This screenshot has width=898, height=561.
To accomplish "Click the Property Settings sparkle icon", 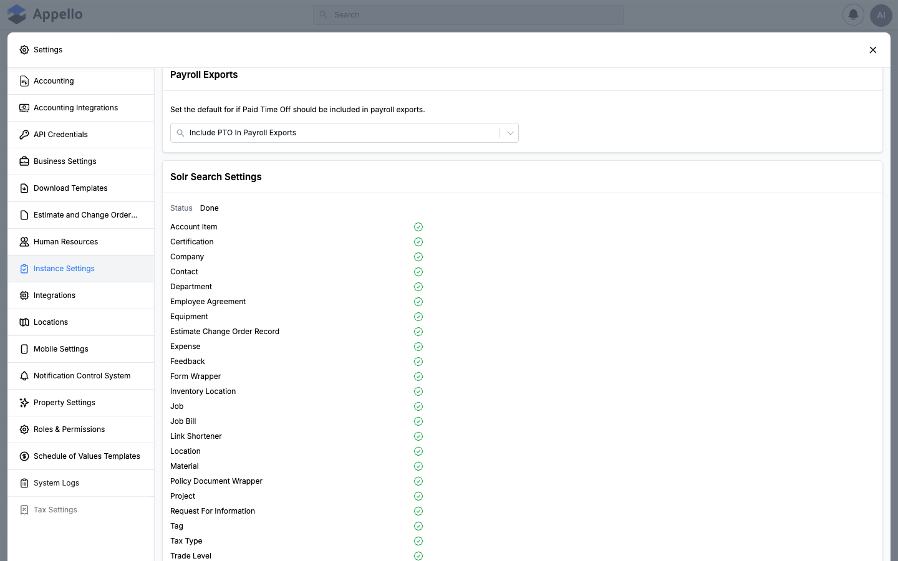I will click(24, 403).
